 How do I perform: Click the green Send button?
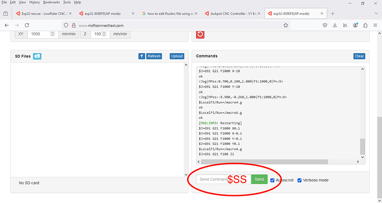coord(259,179)
